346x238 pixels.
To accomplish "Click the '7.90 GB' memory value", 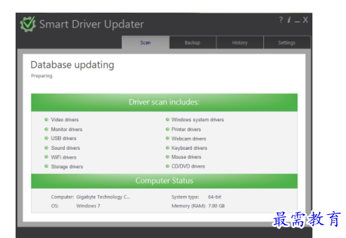I will point(216,206).
